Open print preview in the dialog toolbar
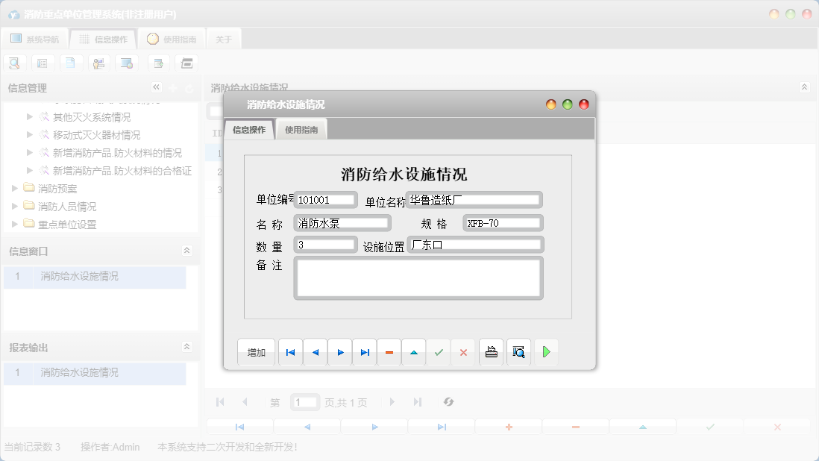The height and width of the screenshot is (461, 819). [x=518, y=351]
